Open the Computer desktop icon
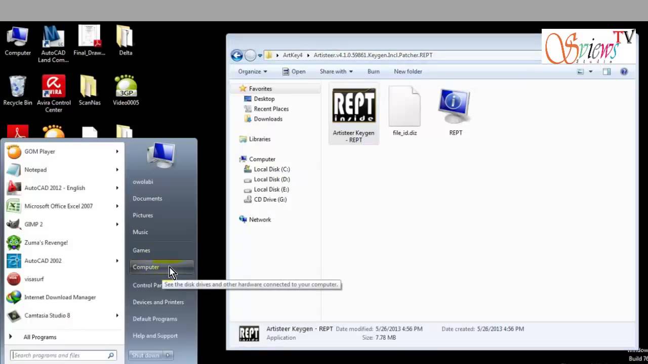Image resolution: width=648 pixels, height=364 pixels. point(18,41)
